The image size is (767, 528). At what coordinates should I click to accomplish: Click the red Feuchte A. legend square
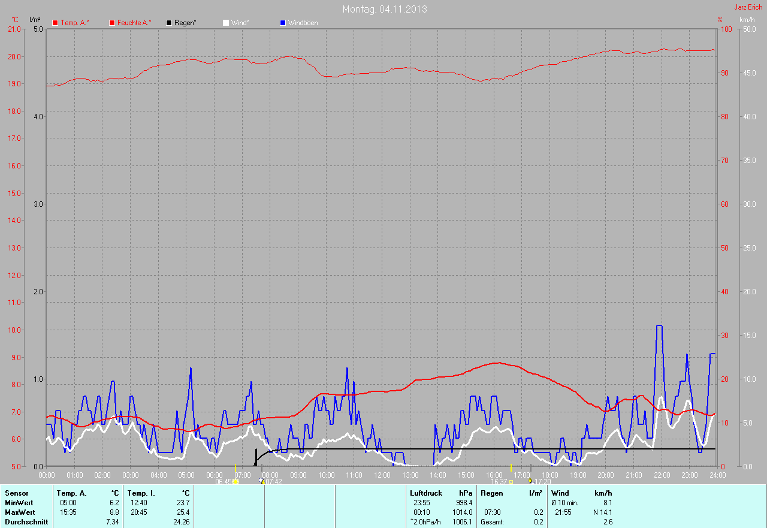point(112,23)
